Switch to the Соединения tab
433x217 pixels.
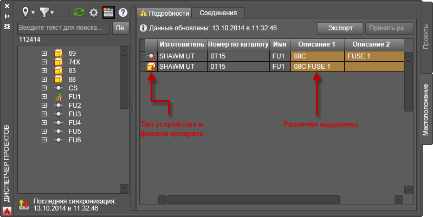[x=218, y=13]
